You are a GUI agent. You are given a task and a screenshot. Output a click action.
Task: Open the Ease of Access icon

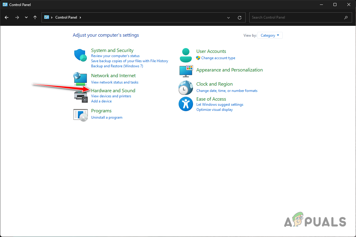186,104
